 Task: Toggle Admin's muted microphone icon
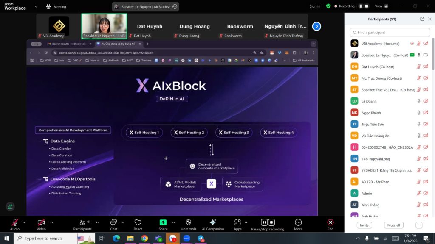tap(419, 193)
